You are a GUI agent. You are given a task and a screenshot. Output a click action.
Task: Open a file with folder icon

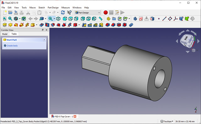10,13
